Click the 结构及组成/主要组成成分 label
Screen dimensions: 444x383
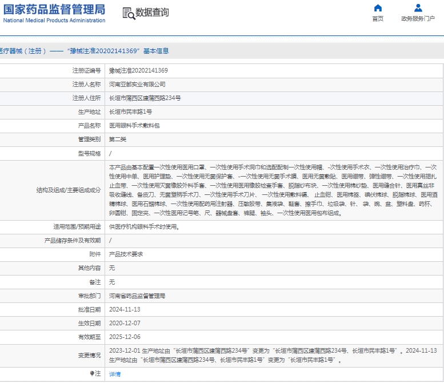(69, 190)
